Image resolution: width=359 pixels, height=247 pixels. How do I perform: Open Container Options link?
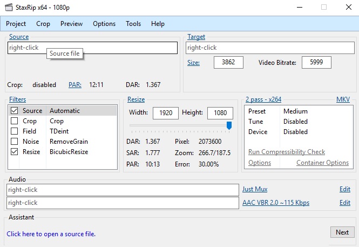tap(323, 163)
